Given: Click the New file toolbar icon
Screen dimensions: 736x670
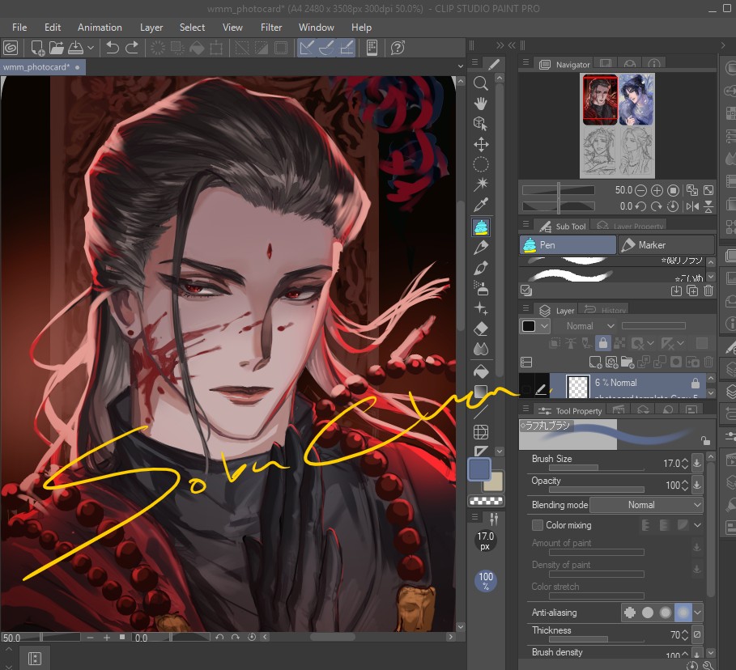Looking at the screenshot, I should (x=37, y=48).
